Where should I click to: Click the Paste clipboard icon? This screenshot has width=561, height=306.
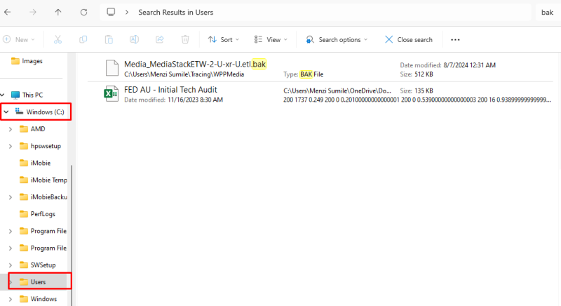[109, 40]
